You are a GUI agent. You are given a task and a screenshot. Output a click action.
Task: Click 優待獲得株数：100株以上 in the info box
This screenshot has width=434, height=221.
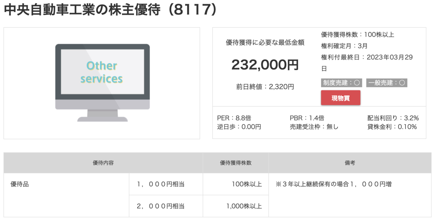coord(358,35)
